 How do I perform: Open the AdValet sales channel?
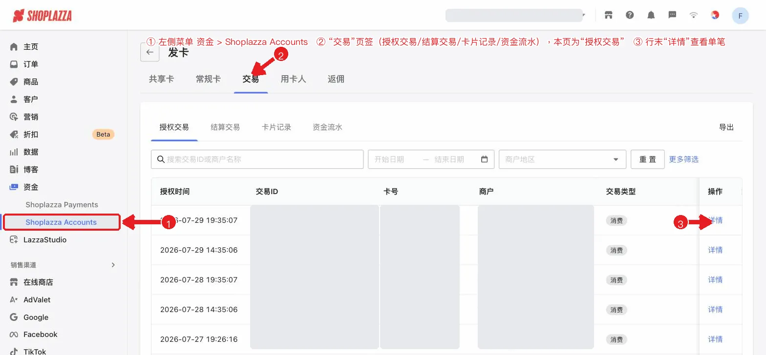[37, 300]
